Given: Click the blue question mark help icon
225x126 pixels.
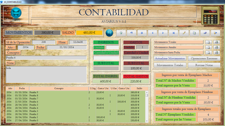Looking at the screenshot, I should [x=109, y=33].
